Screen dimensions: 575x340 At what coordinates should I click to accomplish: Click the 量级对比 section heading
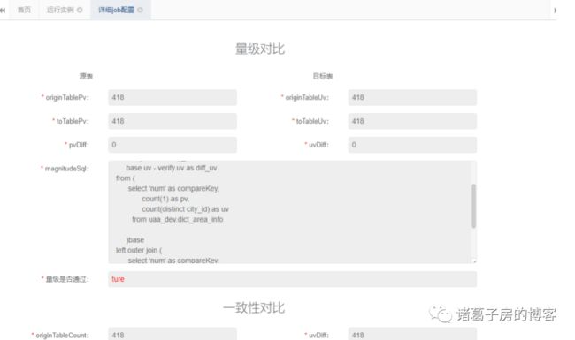pyautogui.click(x=260, y=49)
